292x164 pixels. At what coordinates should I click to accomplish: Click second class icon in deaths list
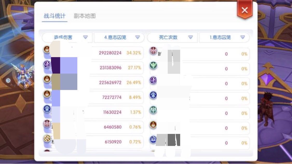tap(153, 66)
